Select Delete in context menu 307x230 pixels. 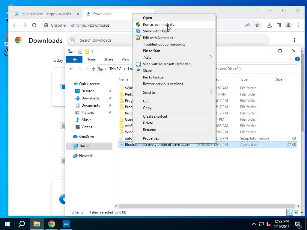point(174,123)
